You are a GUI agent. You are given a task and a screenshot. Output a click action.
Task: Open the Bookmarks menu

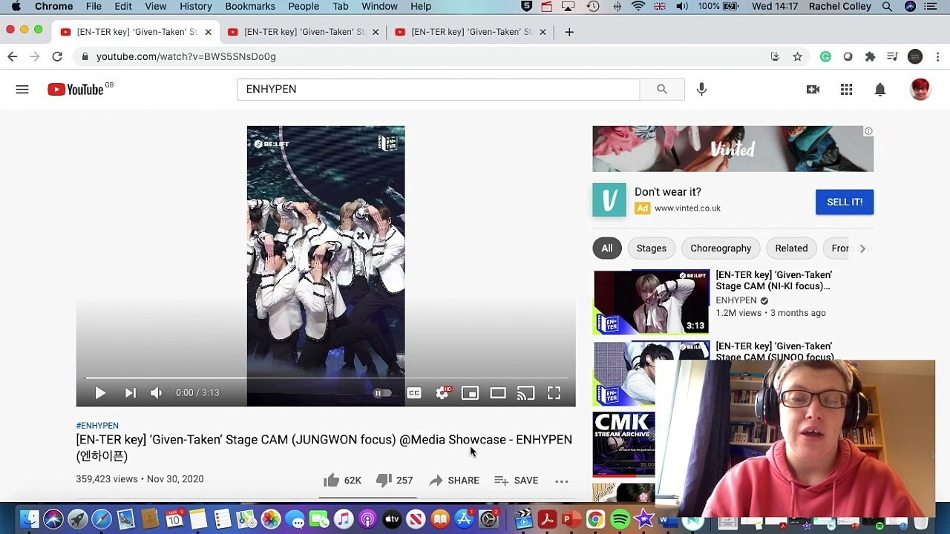250,6
